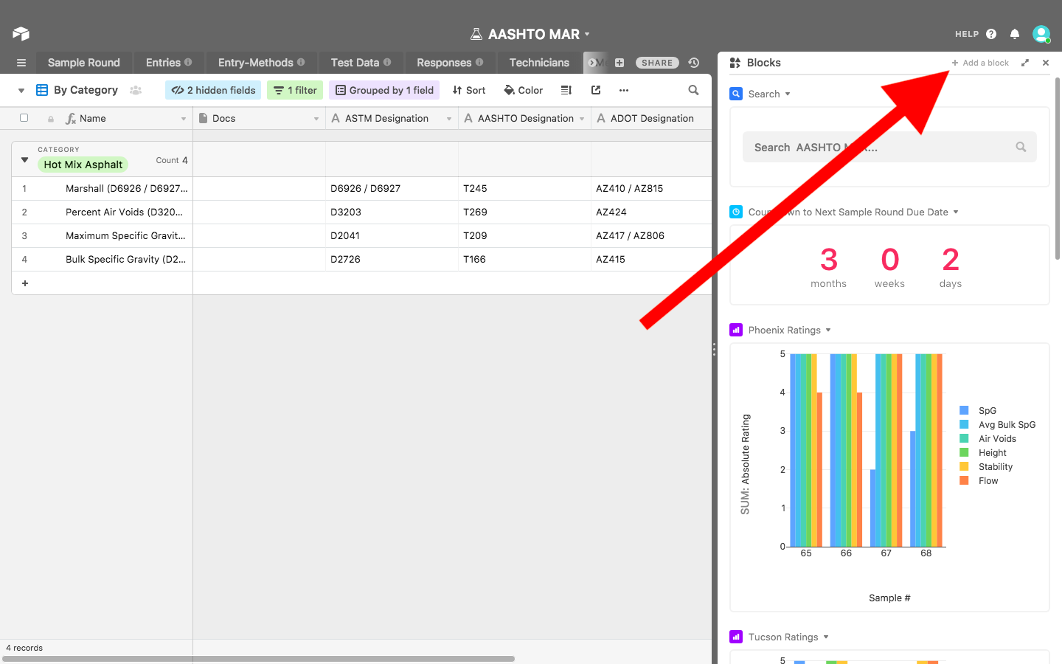Toggle the select-all records checkbox

24,118
